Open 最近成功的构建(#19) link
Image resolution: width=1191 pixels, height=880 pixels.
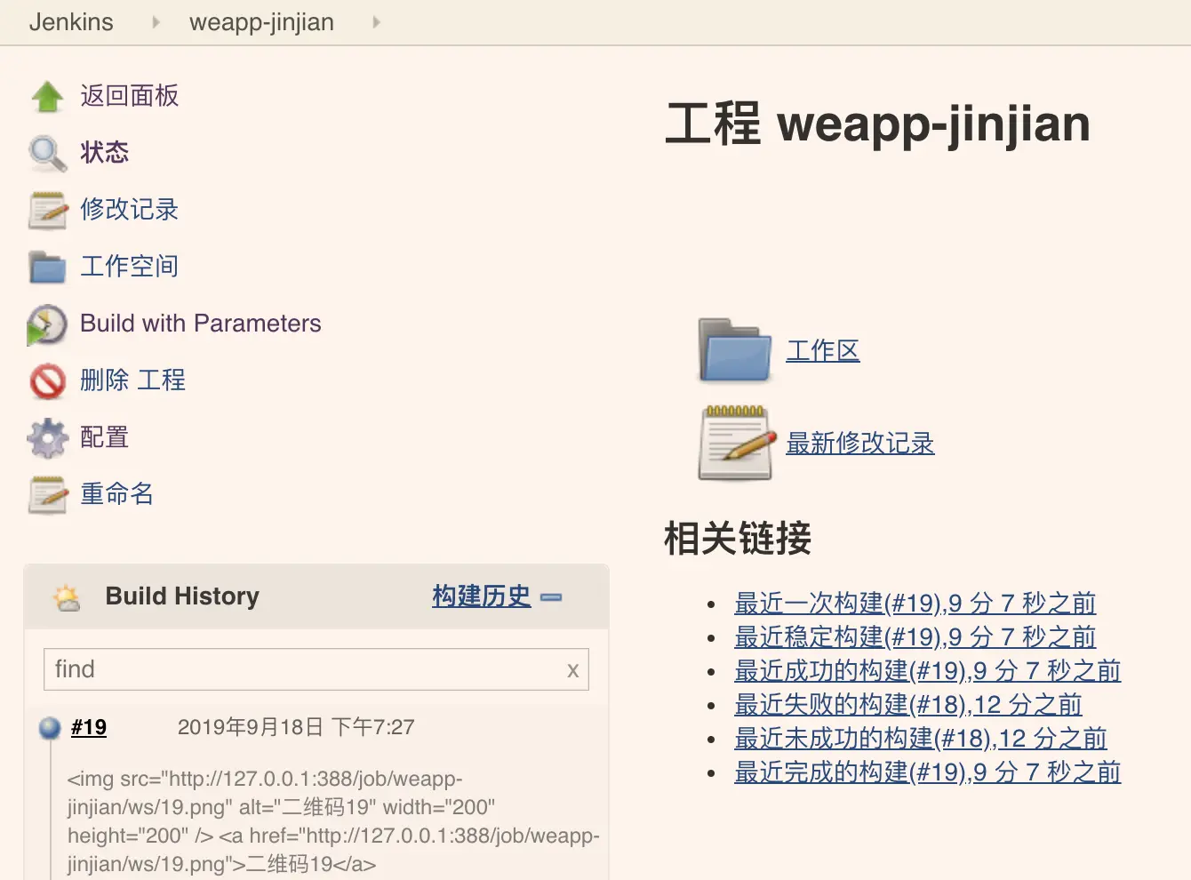(927, 671)
